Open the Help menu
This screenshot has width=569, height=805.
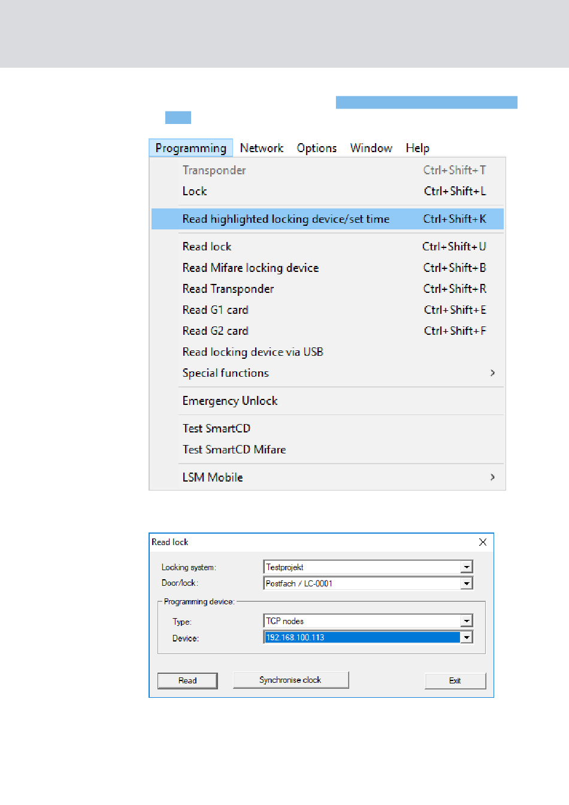pyautogui.click(x=417, y=148)
